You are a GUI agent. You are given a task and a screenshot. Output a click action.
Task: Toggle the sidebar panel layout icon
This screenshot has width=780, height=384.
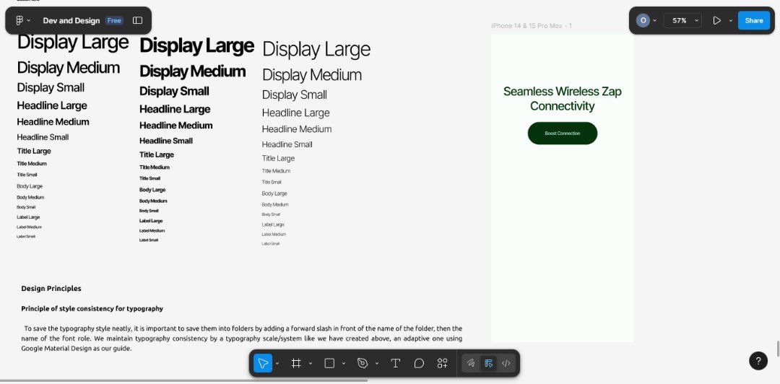coord(138,20)
